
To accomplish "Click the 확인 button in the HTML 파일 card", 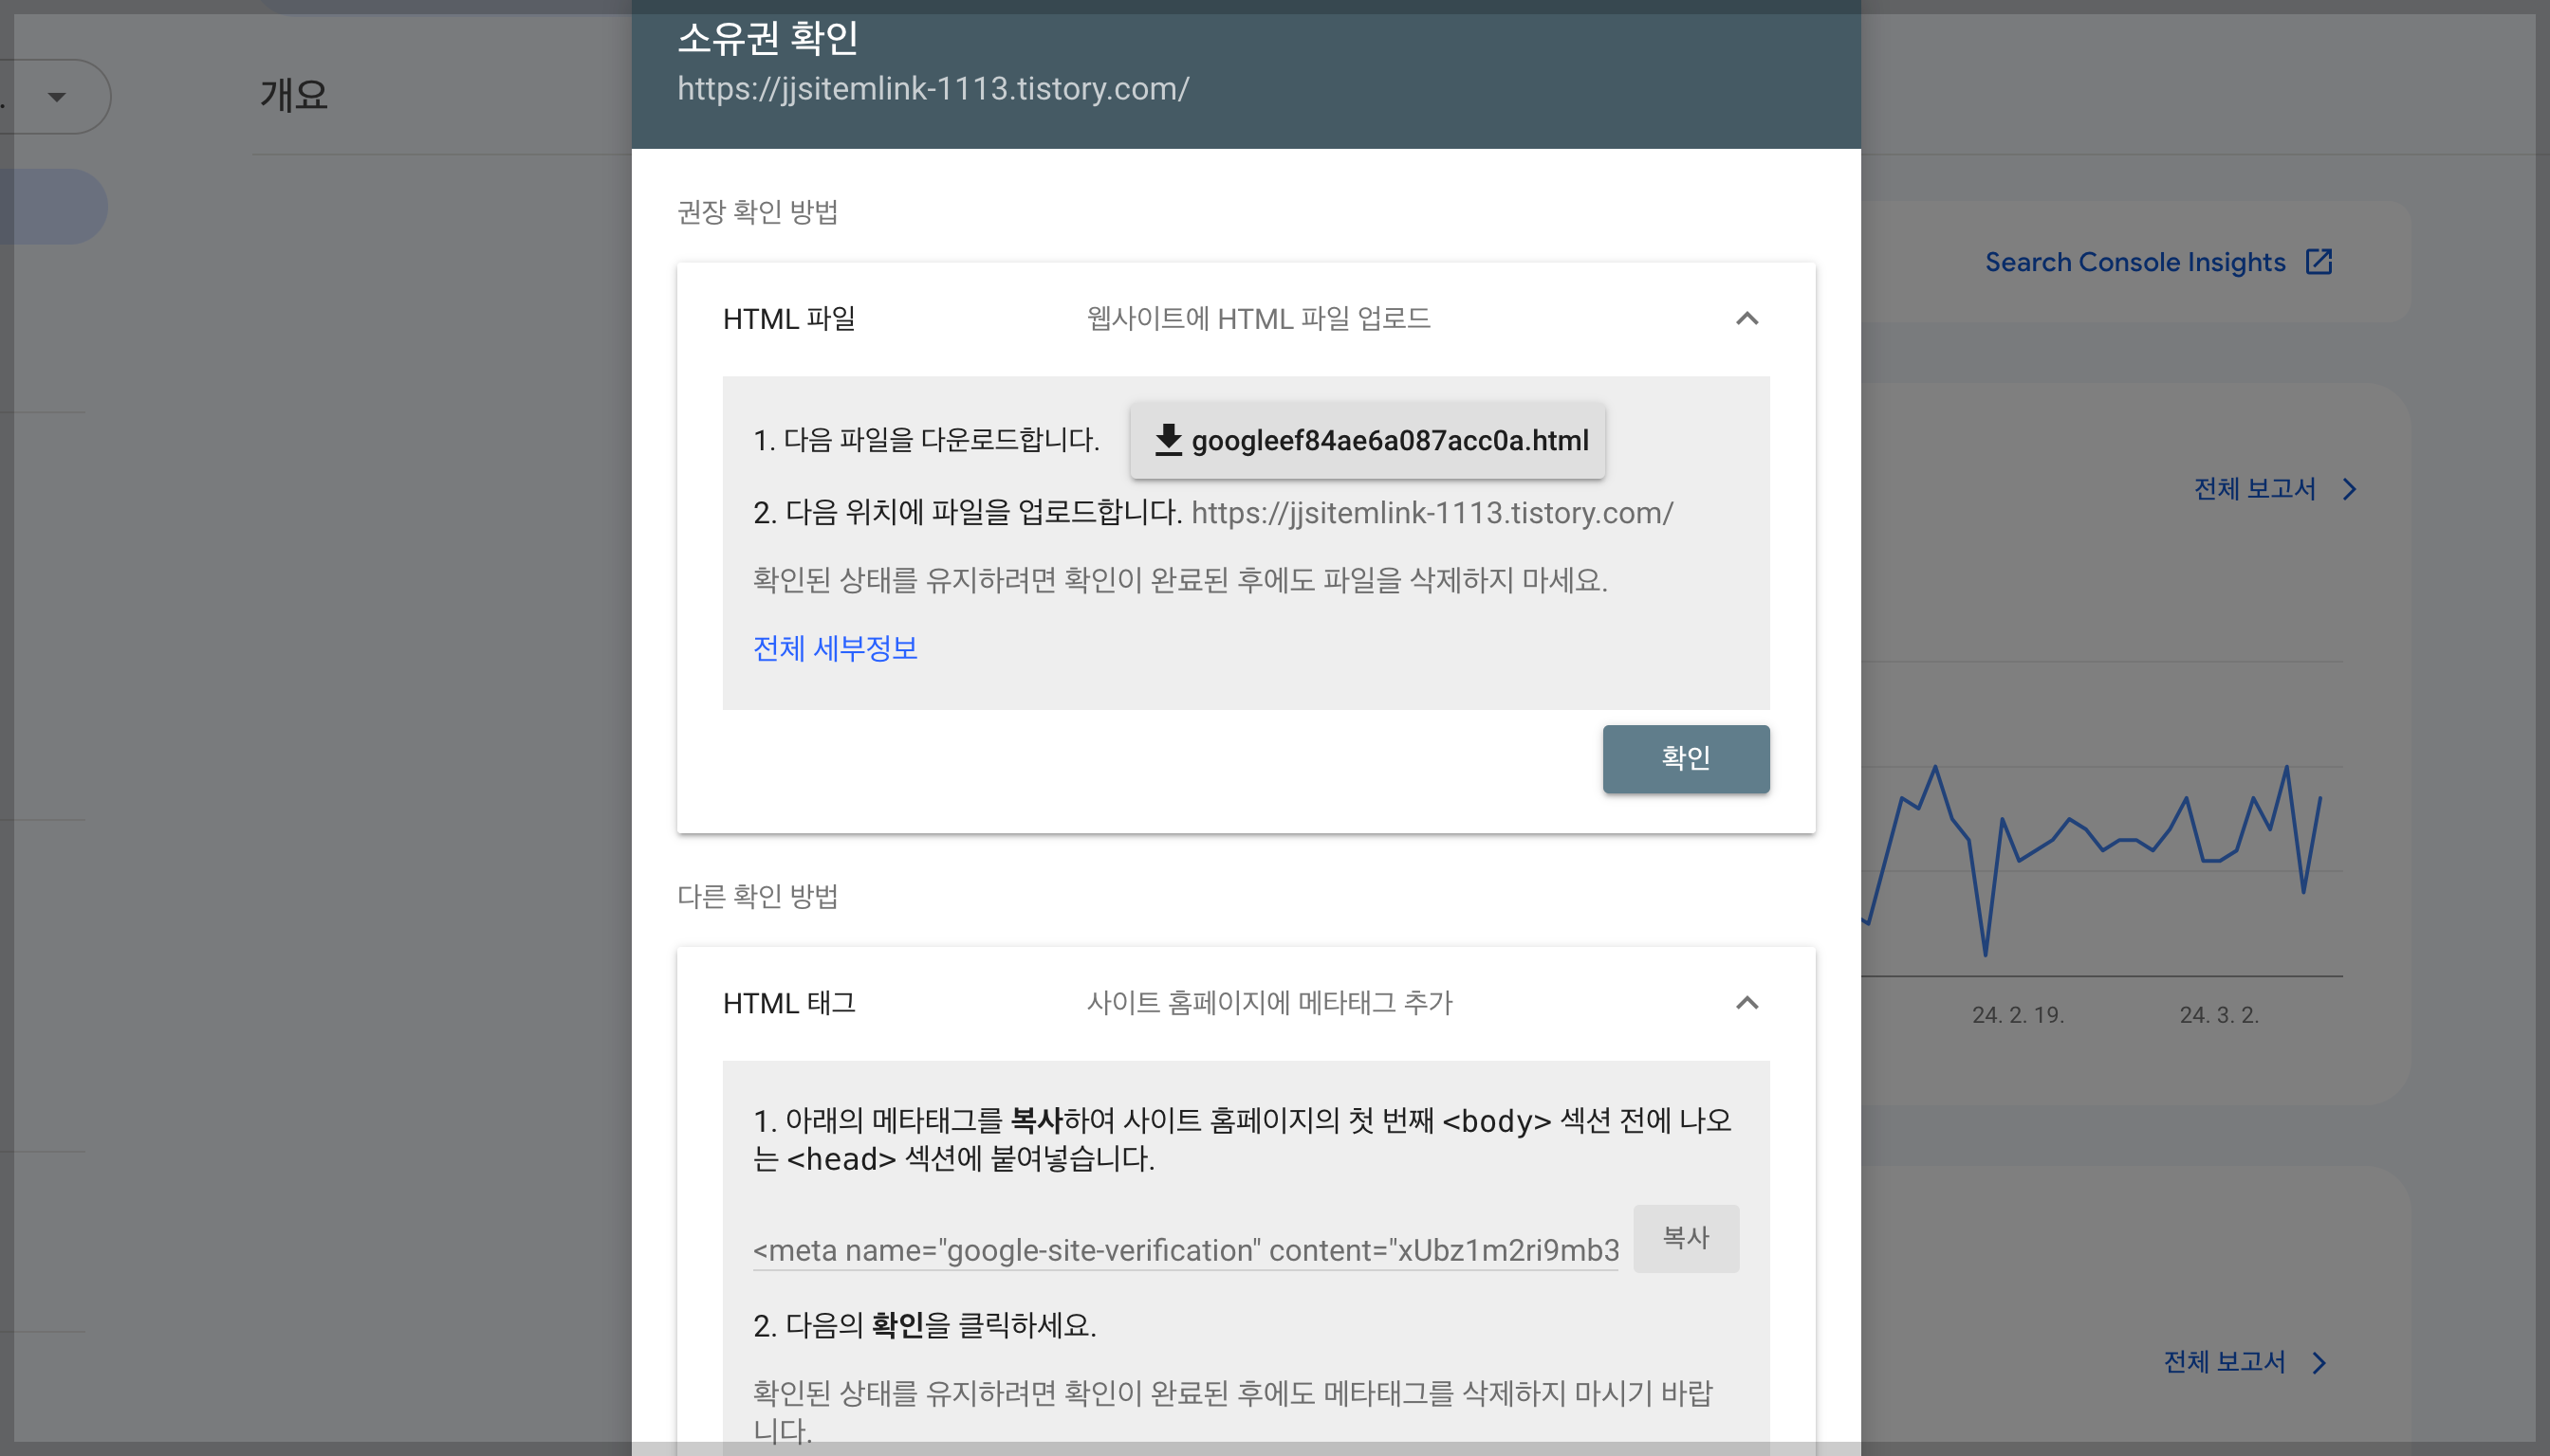I will [x=1686, y=759].
